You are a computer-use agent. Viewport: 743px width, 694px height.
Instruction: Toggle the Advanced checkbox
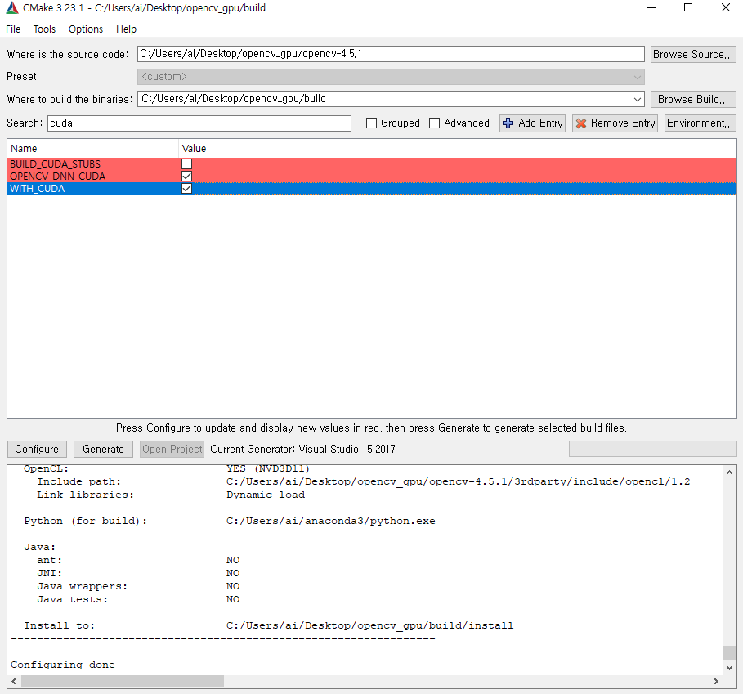point(434,123)
